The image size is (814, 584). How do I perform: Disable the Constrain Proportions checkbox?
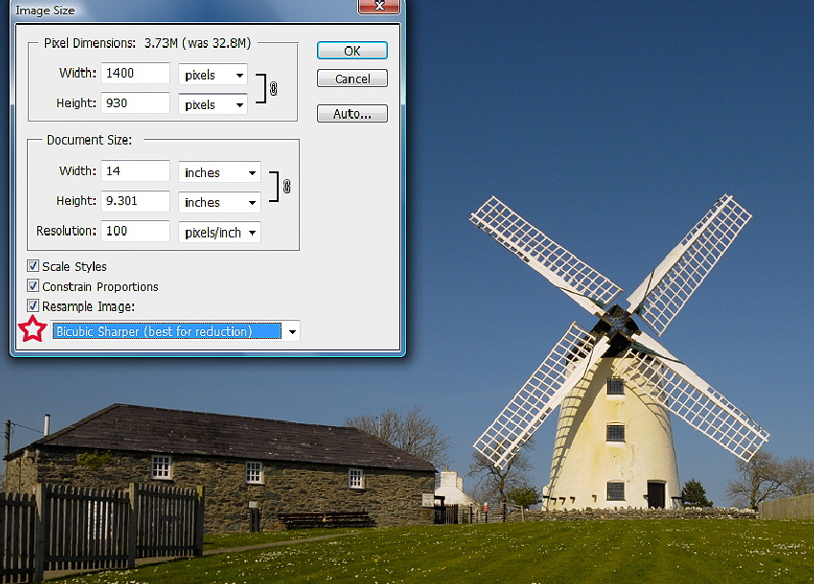(34, 286)
